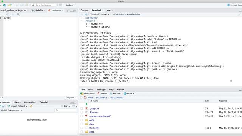Image resolution: width=242 pixels, height=136 pixels.
Task: Click the reproducibility breadcrumb link
Action: [x=116, y=97]
